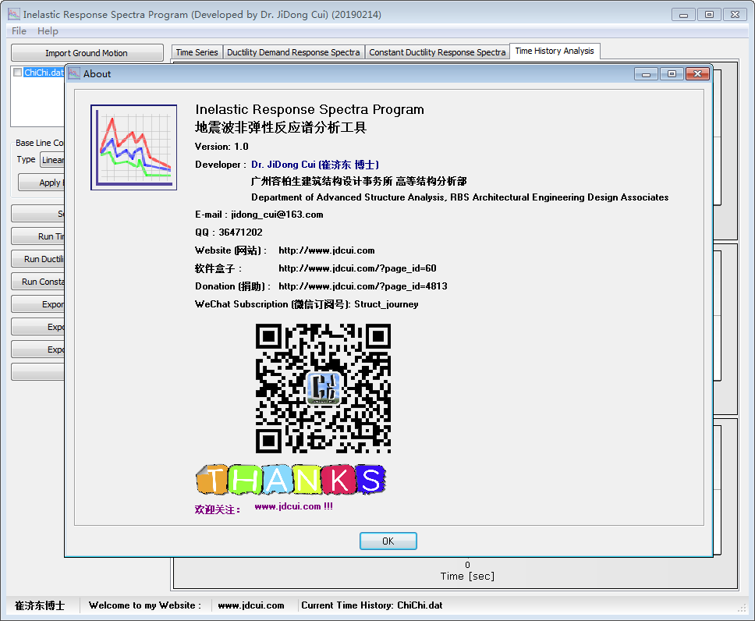Viewport: 755px width, 621px height.
Task: Maximize the About dialog
Action: pyautogui.click(x=672, y=73)
